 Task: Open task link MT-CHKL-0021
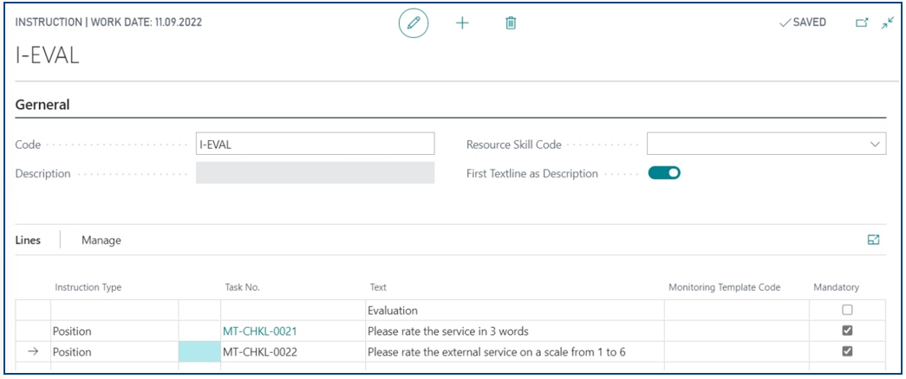click(260, 331)
